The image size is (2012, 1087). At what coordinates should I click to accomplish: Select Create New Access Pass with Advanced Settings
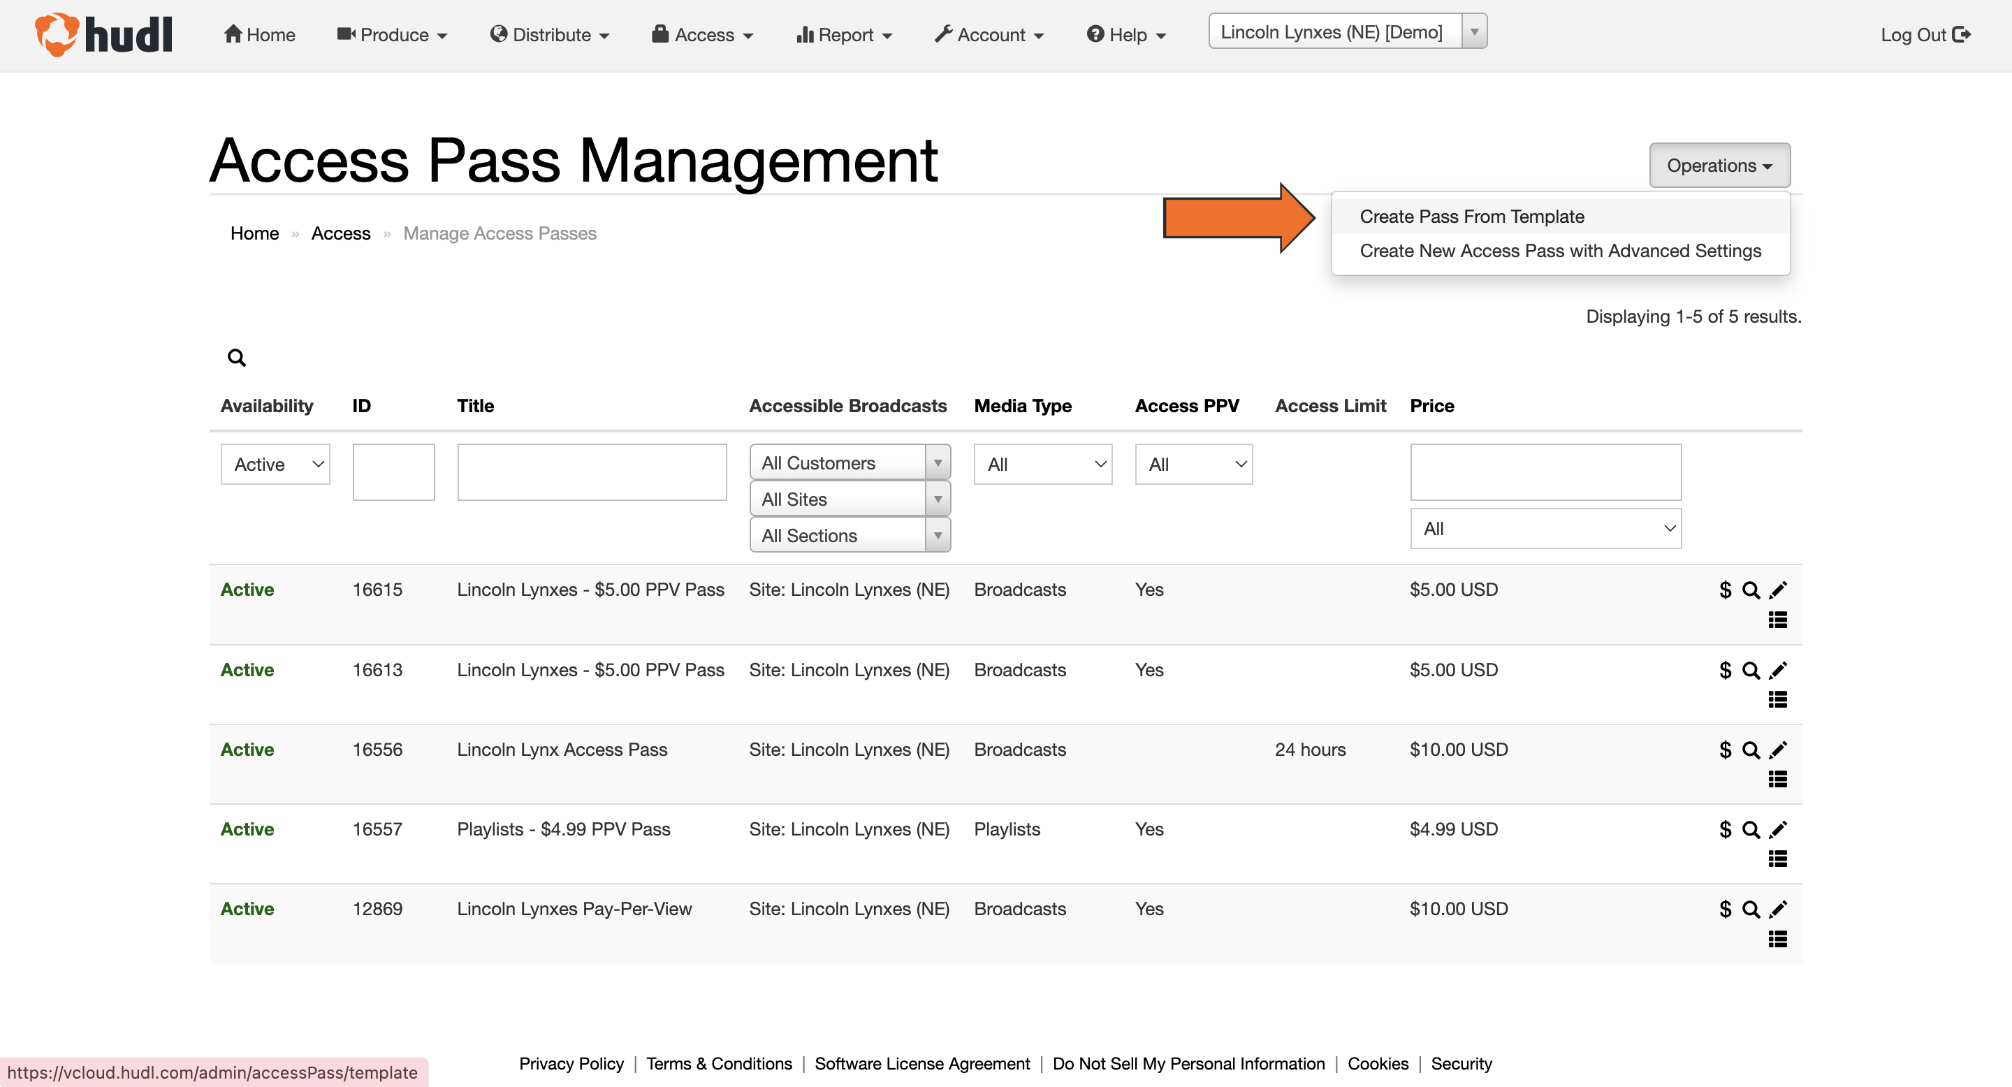pos(1560,251)
